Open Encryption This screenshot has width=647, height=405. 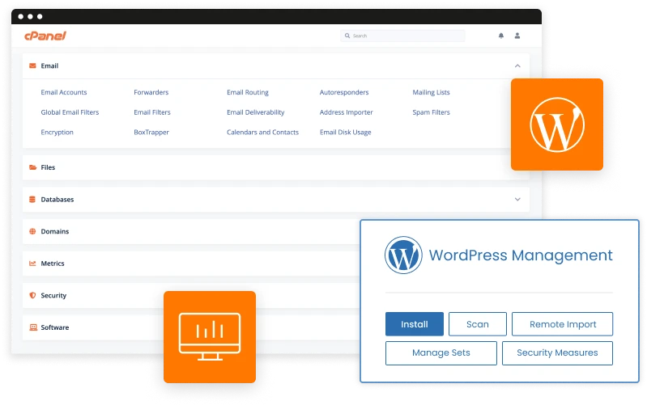coord(57,133)
